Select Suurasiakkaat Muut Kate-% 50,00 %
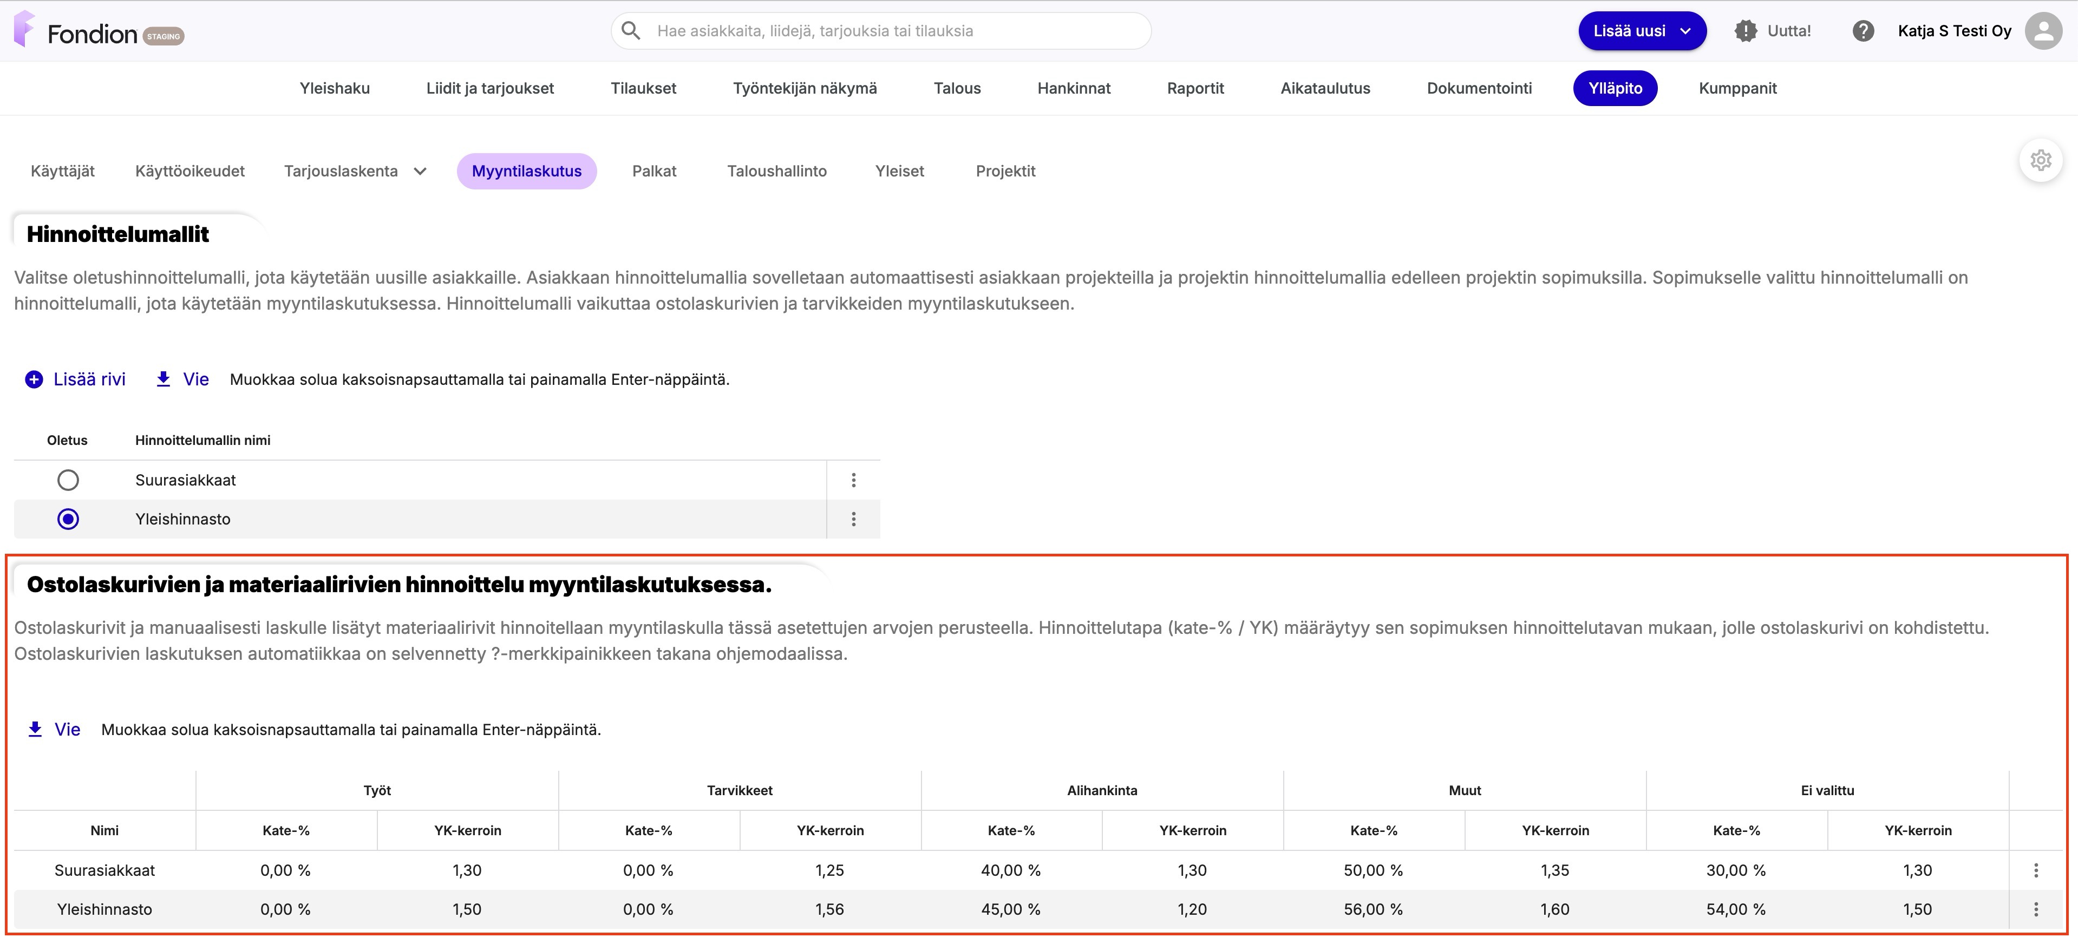 pyautogui.click(x=1374, y=870)
